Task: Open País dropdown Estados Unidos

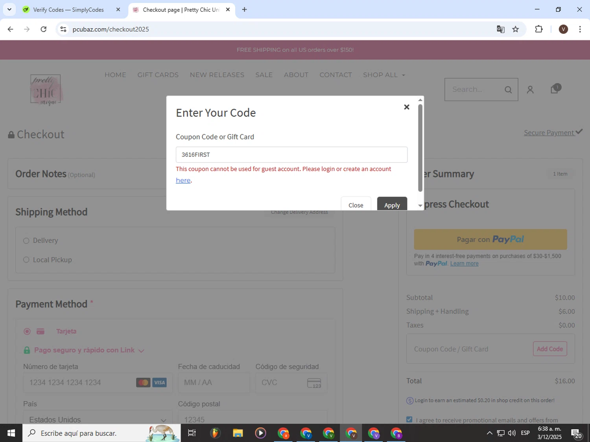Action: 98,417
